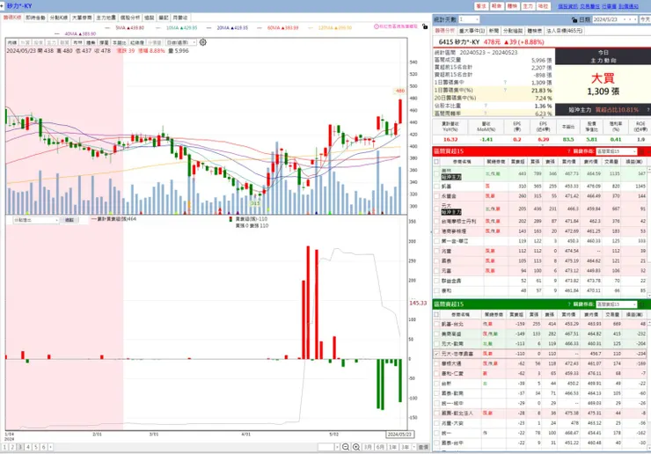Click the 今天 button beside the date
This screenshot has width=651, height=454.
click(645, 19)
